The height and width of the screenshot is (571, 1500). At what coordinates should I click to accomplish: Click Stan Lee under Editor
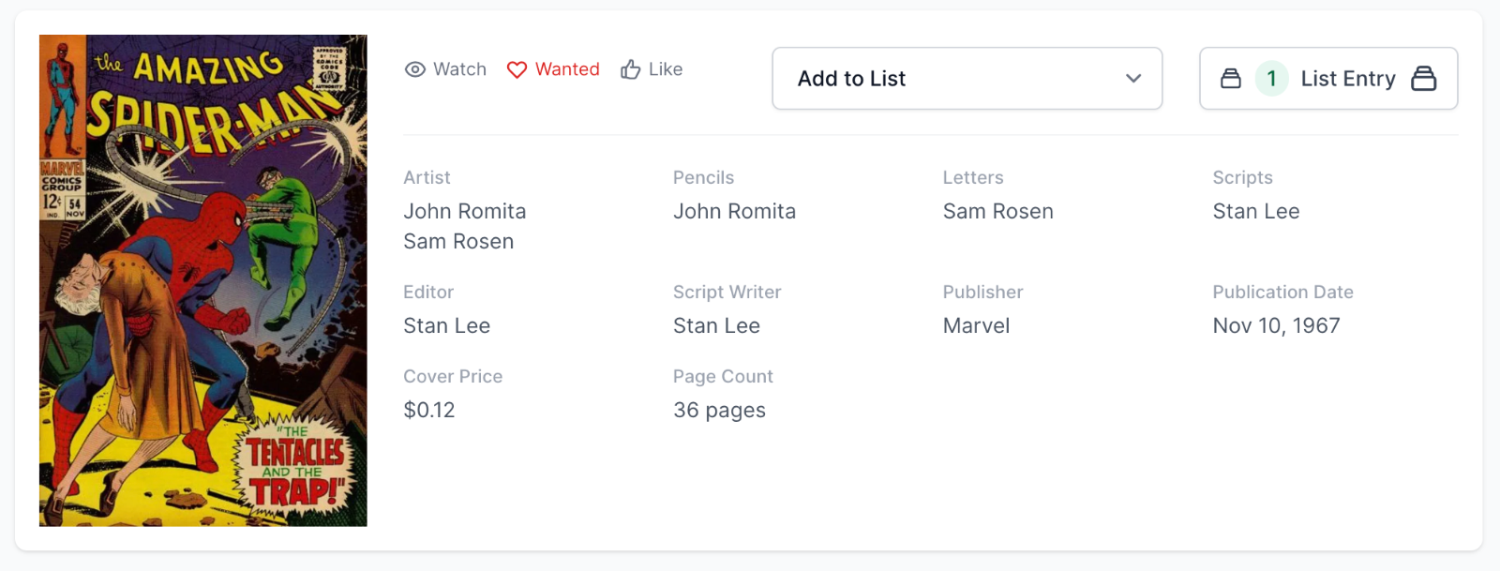coord(446,326)
